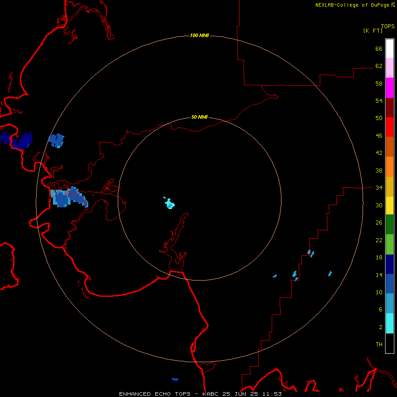Click the legend value 26
Screen dimensions: 397x397
tap(379, 223)
